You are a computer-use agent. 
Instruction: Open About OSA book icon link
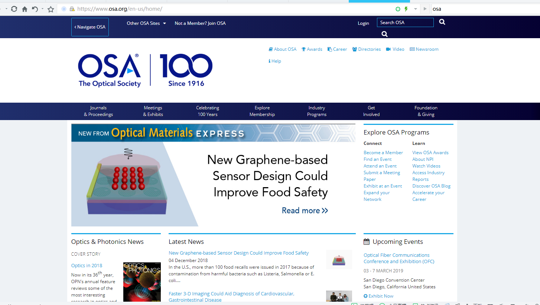click(283, 49)
